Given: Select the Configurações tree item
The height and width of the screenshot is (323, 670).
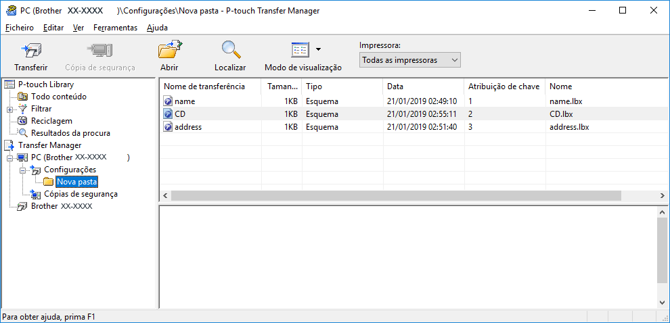Looking at the screenshot, I should coord(70,170).
